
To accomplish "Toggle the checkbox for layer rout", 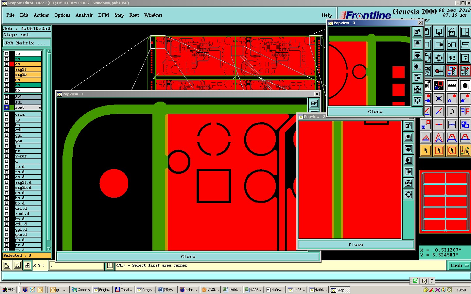I will (x=7, y=107).
